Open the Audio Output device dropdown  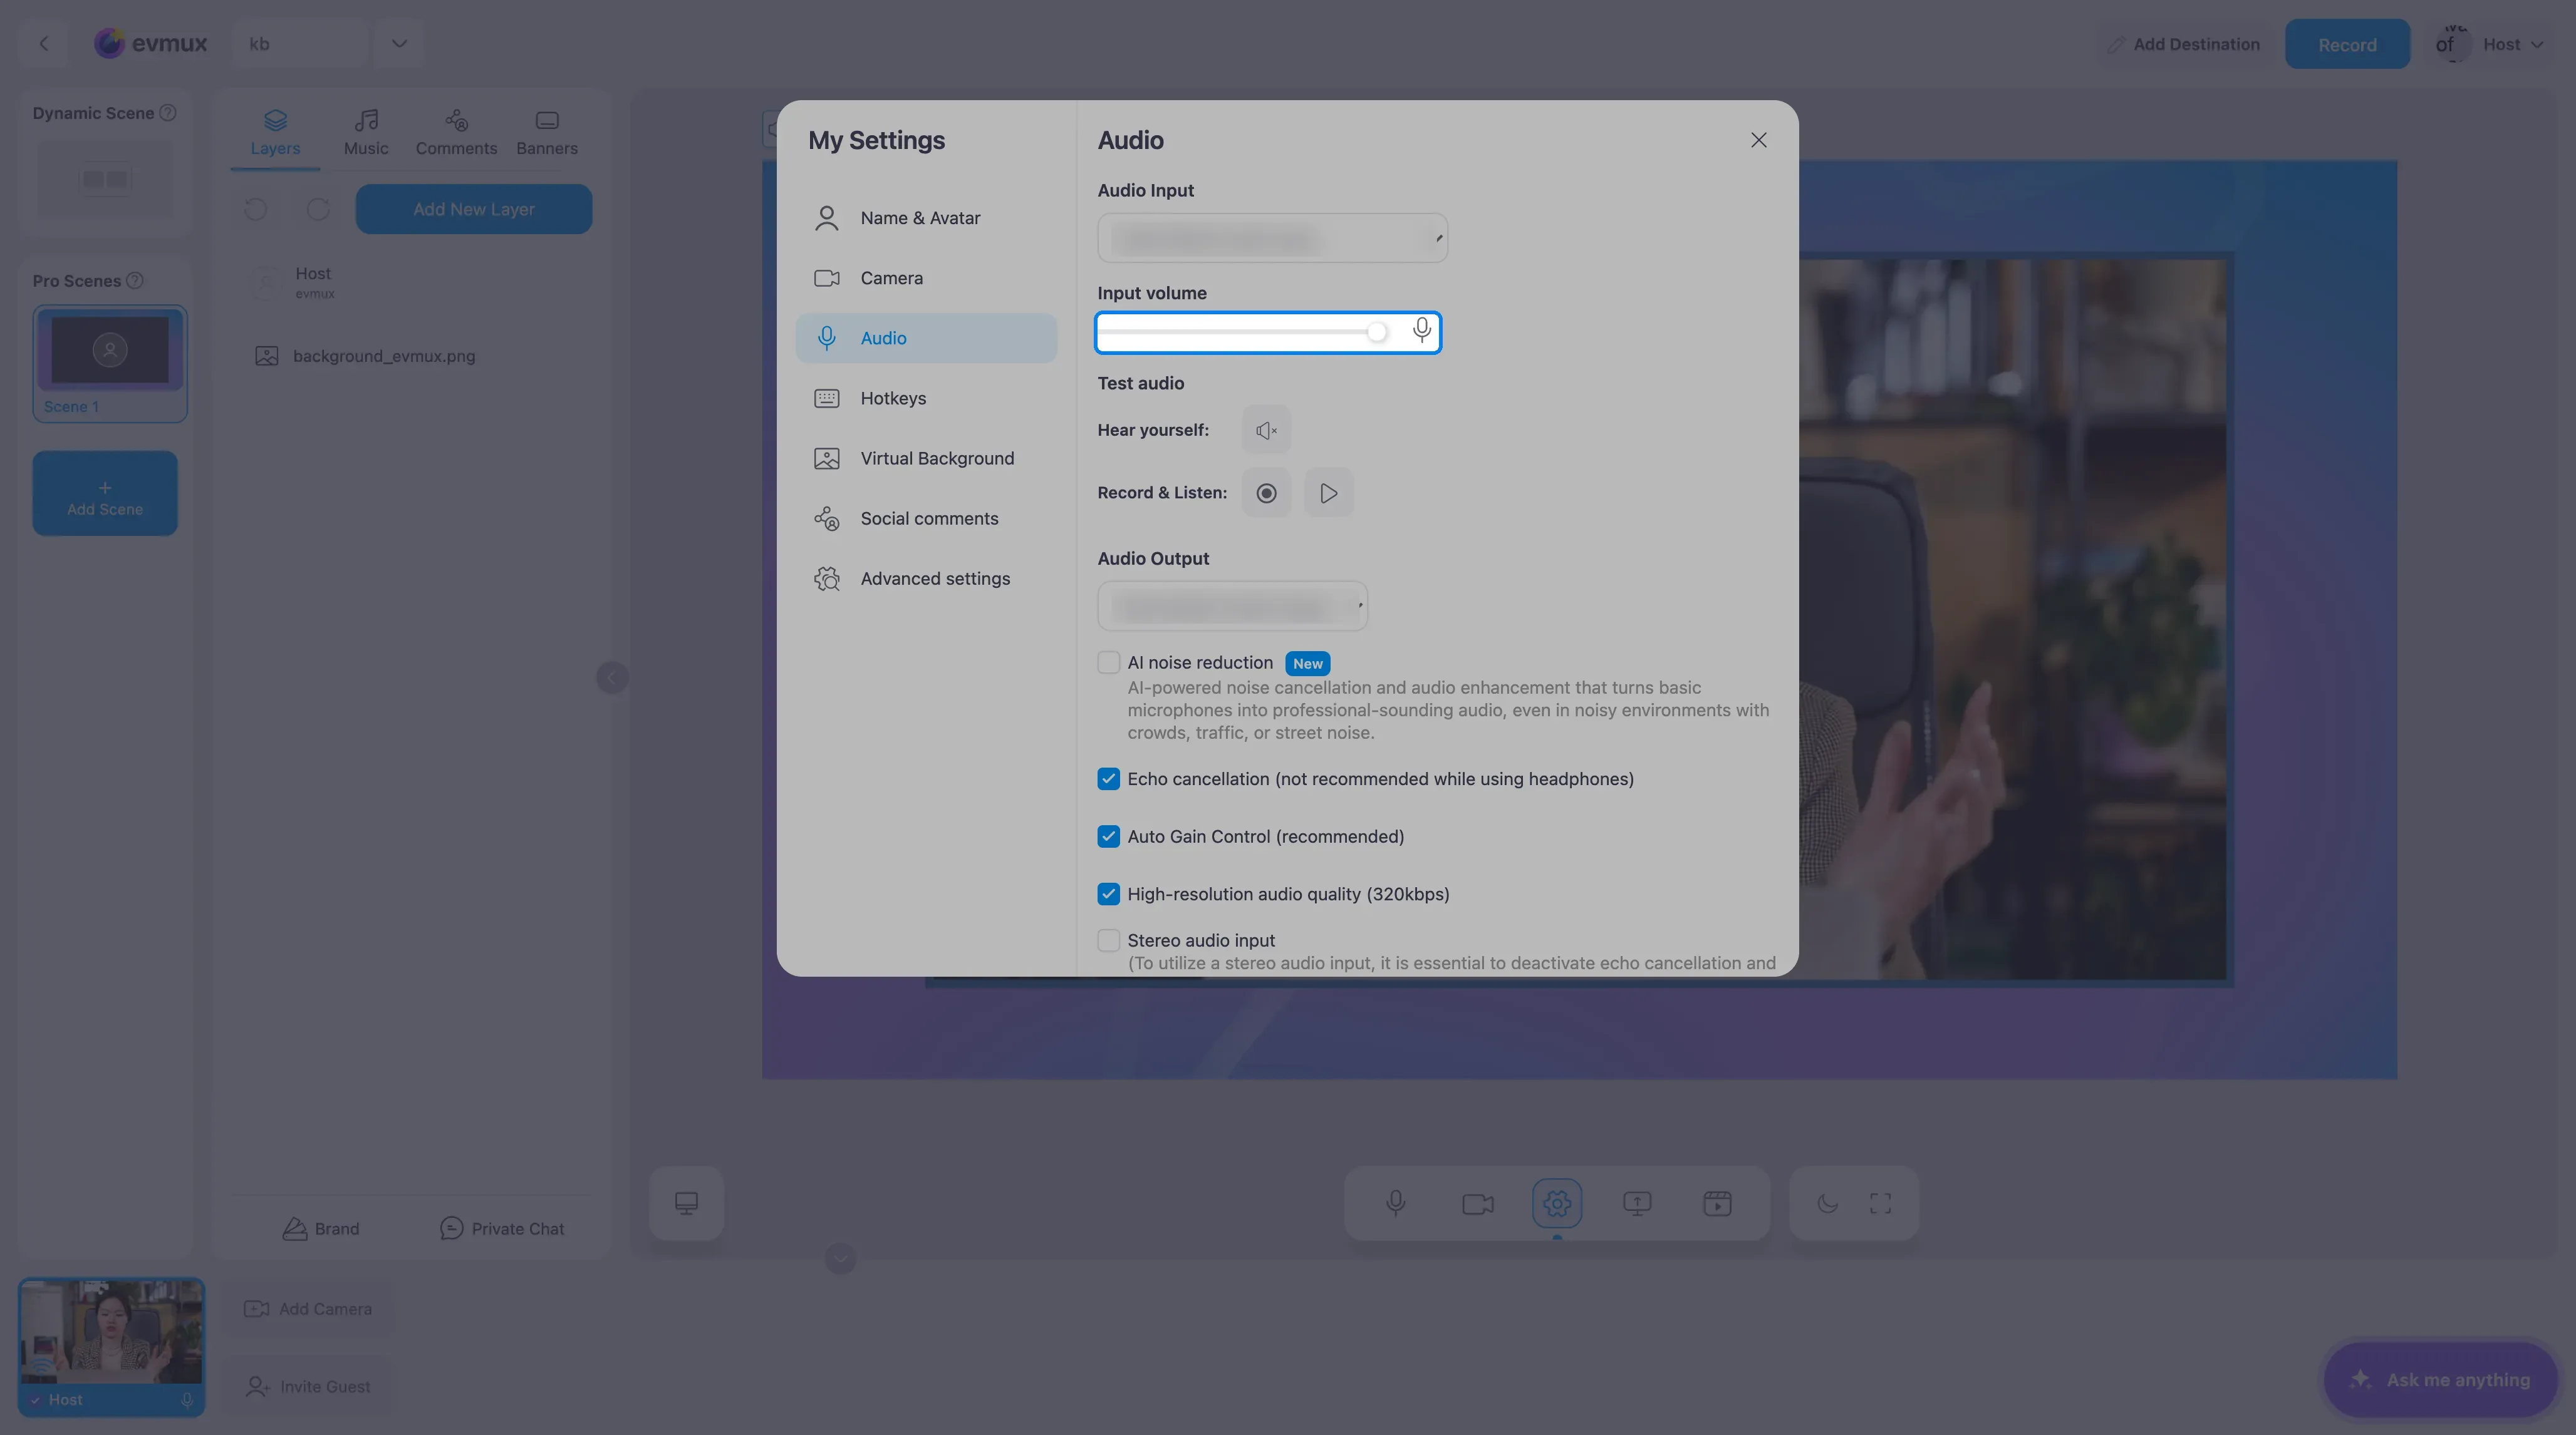1232,605
